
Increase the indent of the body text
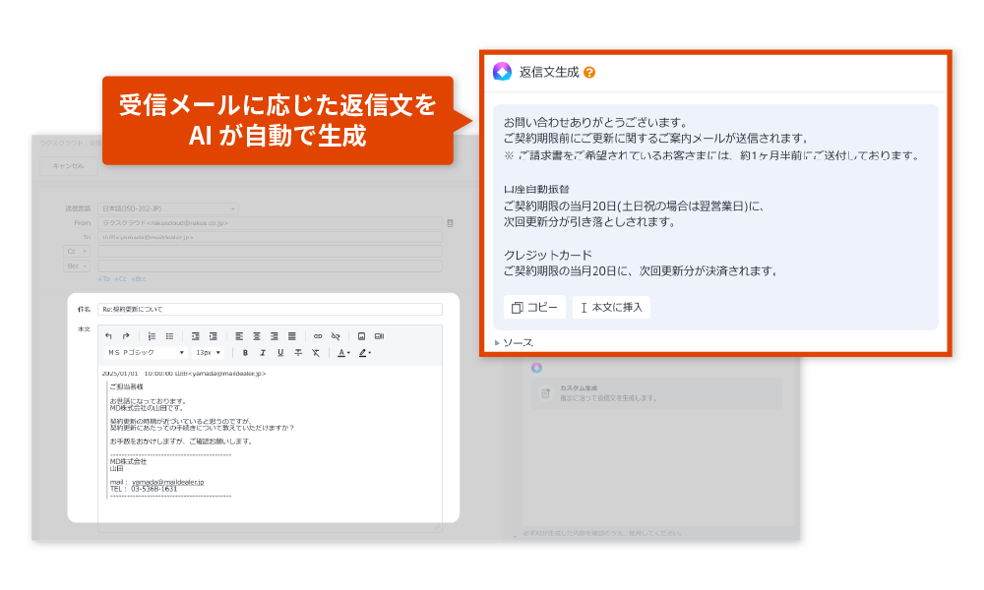(x=215, y=337)
